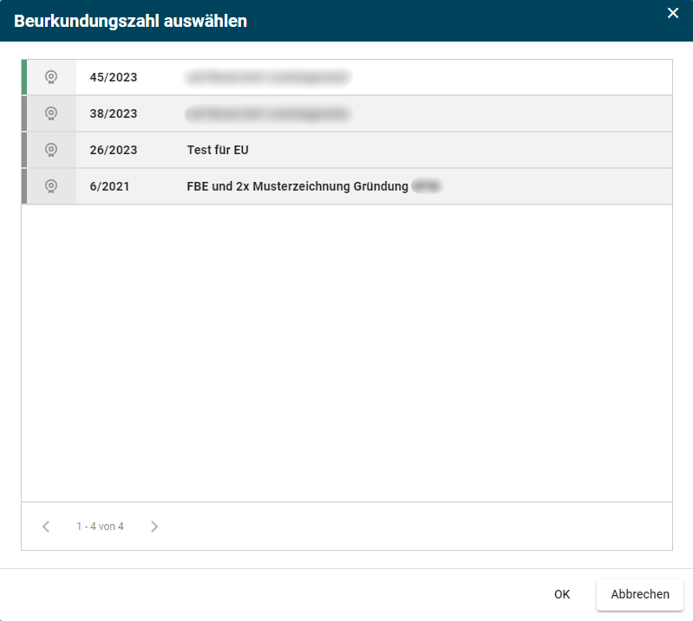Confirm selection with the OK button
The height and width of the screenshot is (621, 693).
pos(562,594)
